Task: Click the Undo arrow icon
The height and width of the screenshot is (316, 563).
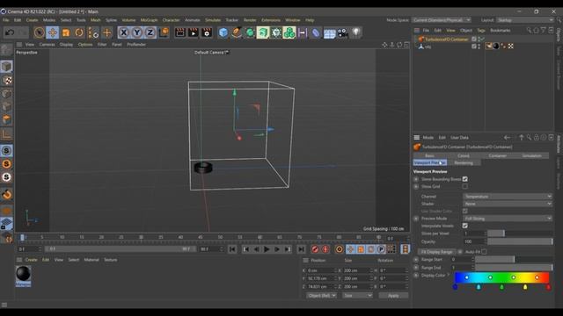Action: (x=10, y=32)
